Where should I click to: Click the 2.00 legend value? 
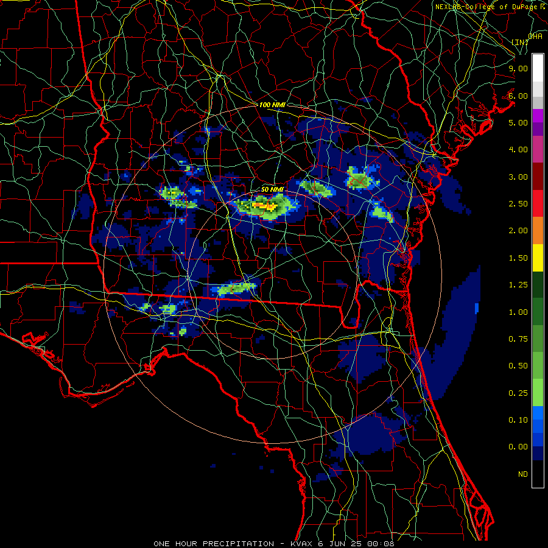518,231
